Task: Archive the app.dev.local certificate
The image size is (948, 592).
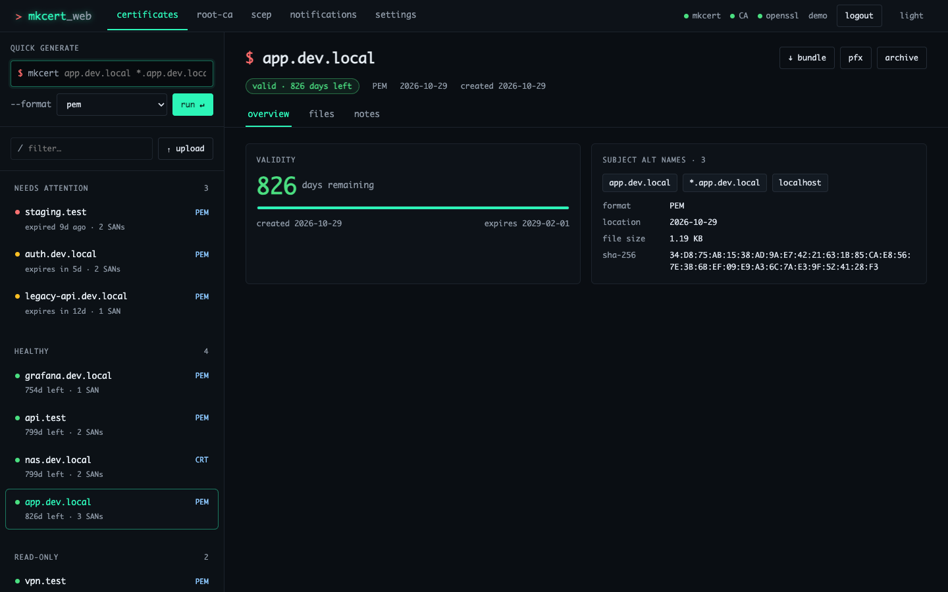Action: (901, 58)
